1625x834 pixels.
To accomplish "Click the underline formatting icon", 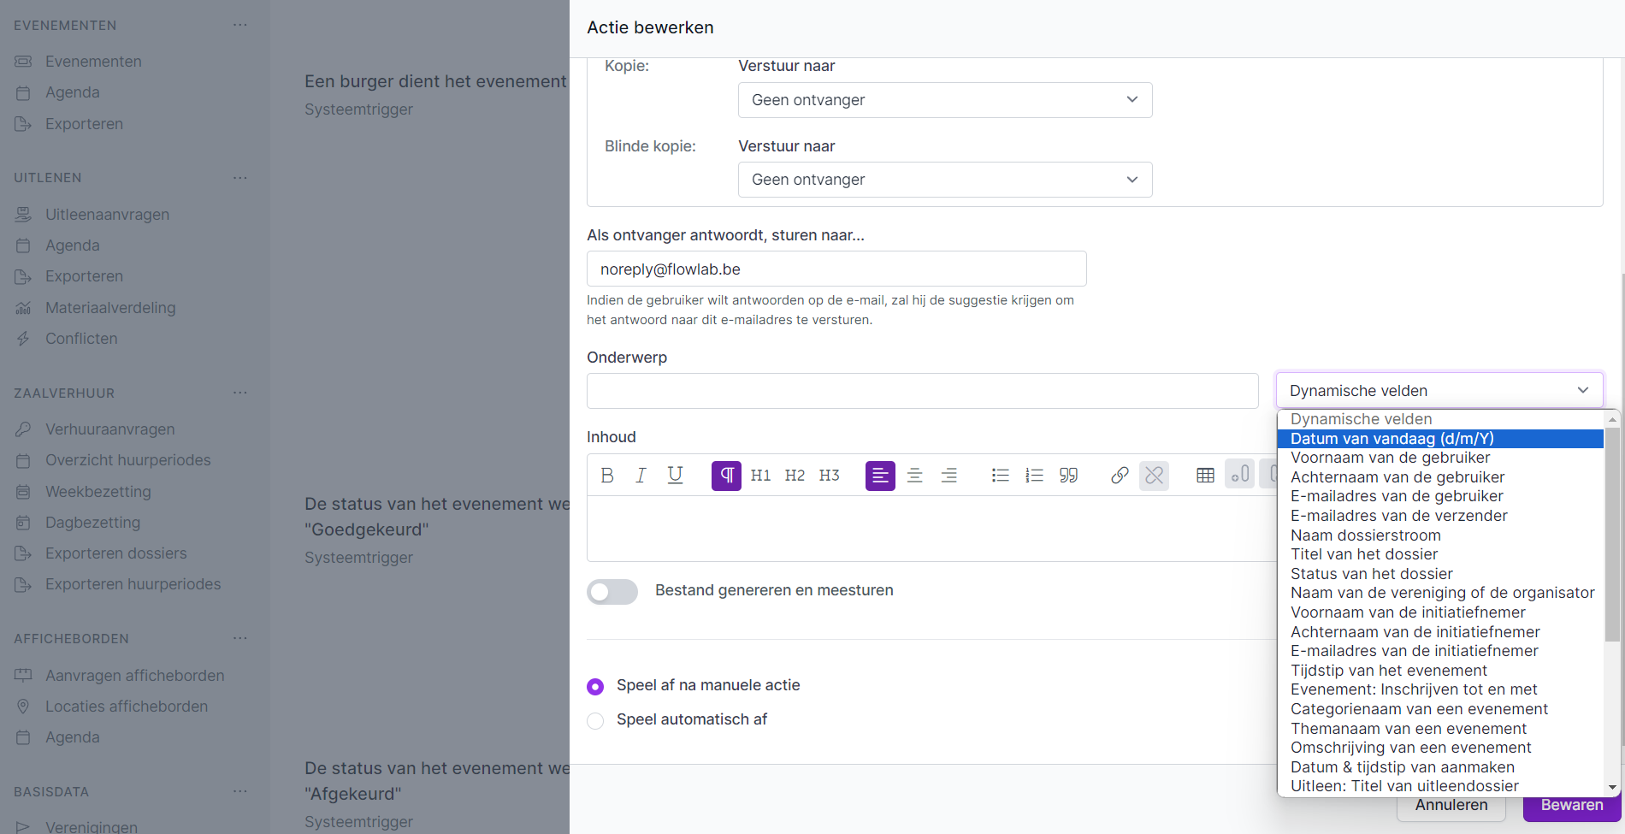I will pyautogui.click(x=675, y=476).
